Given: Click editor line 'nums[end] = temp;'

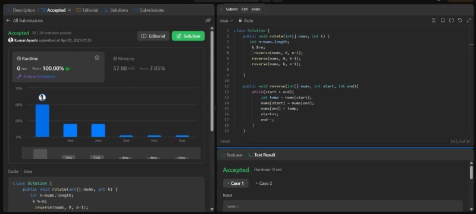Looking at the screenshot, I should [280, 109].
